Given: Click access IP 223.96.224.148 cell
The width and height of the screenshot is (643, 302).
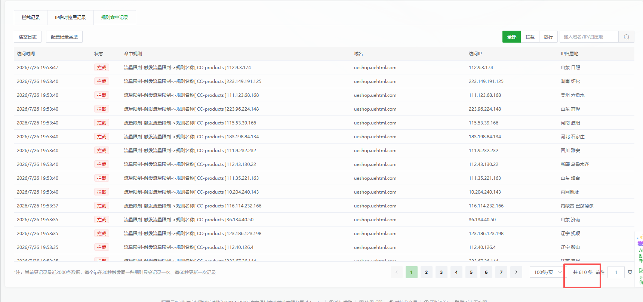Looking at the screenshot, I should click(x=485, y=109).
